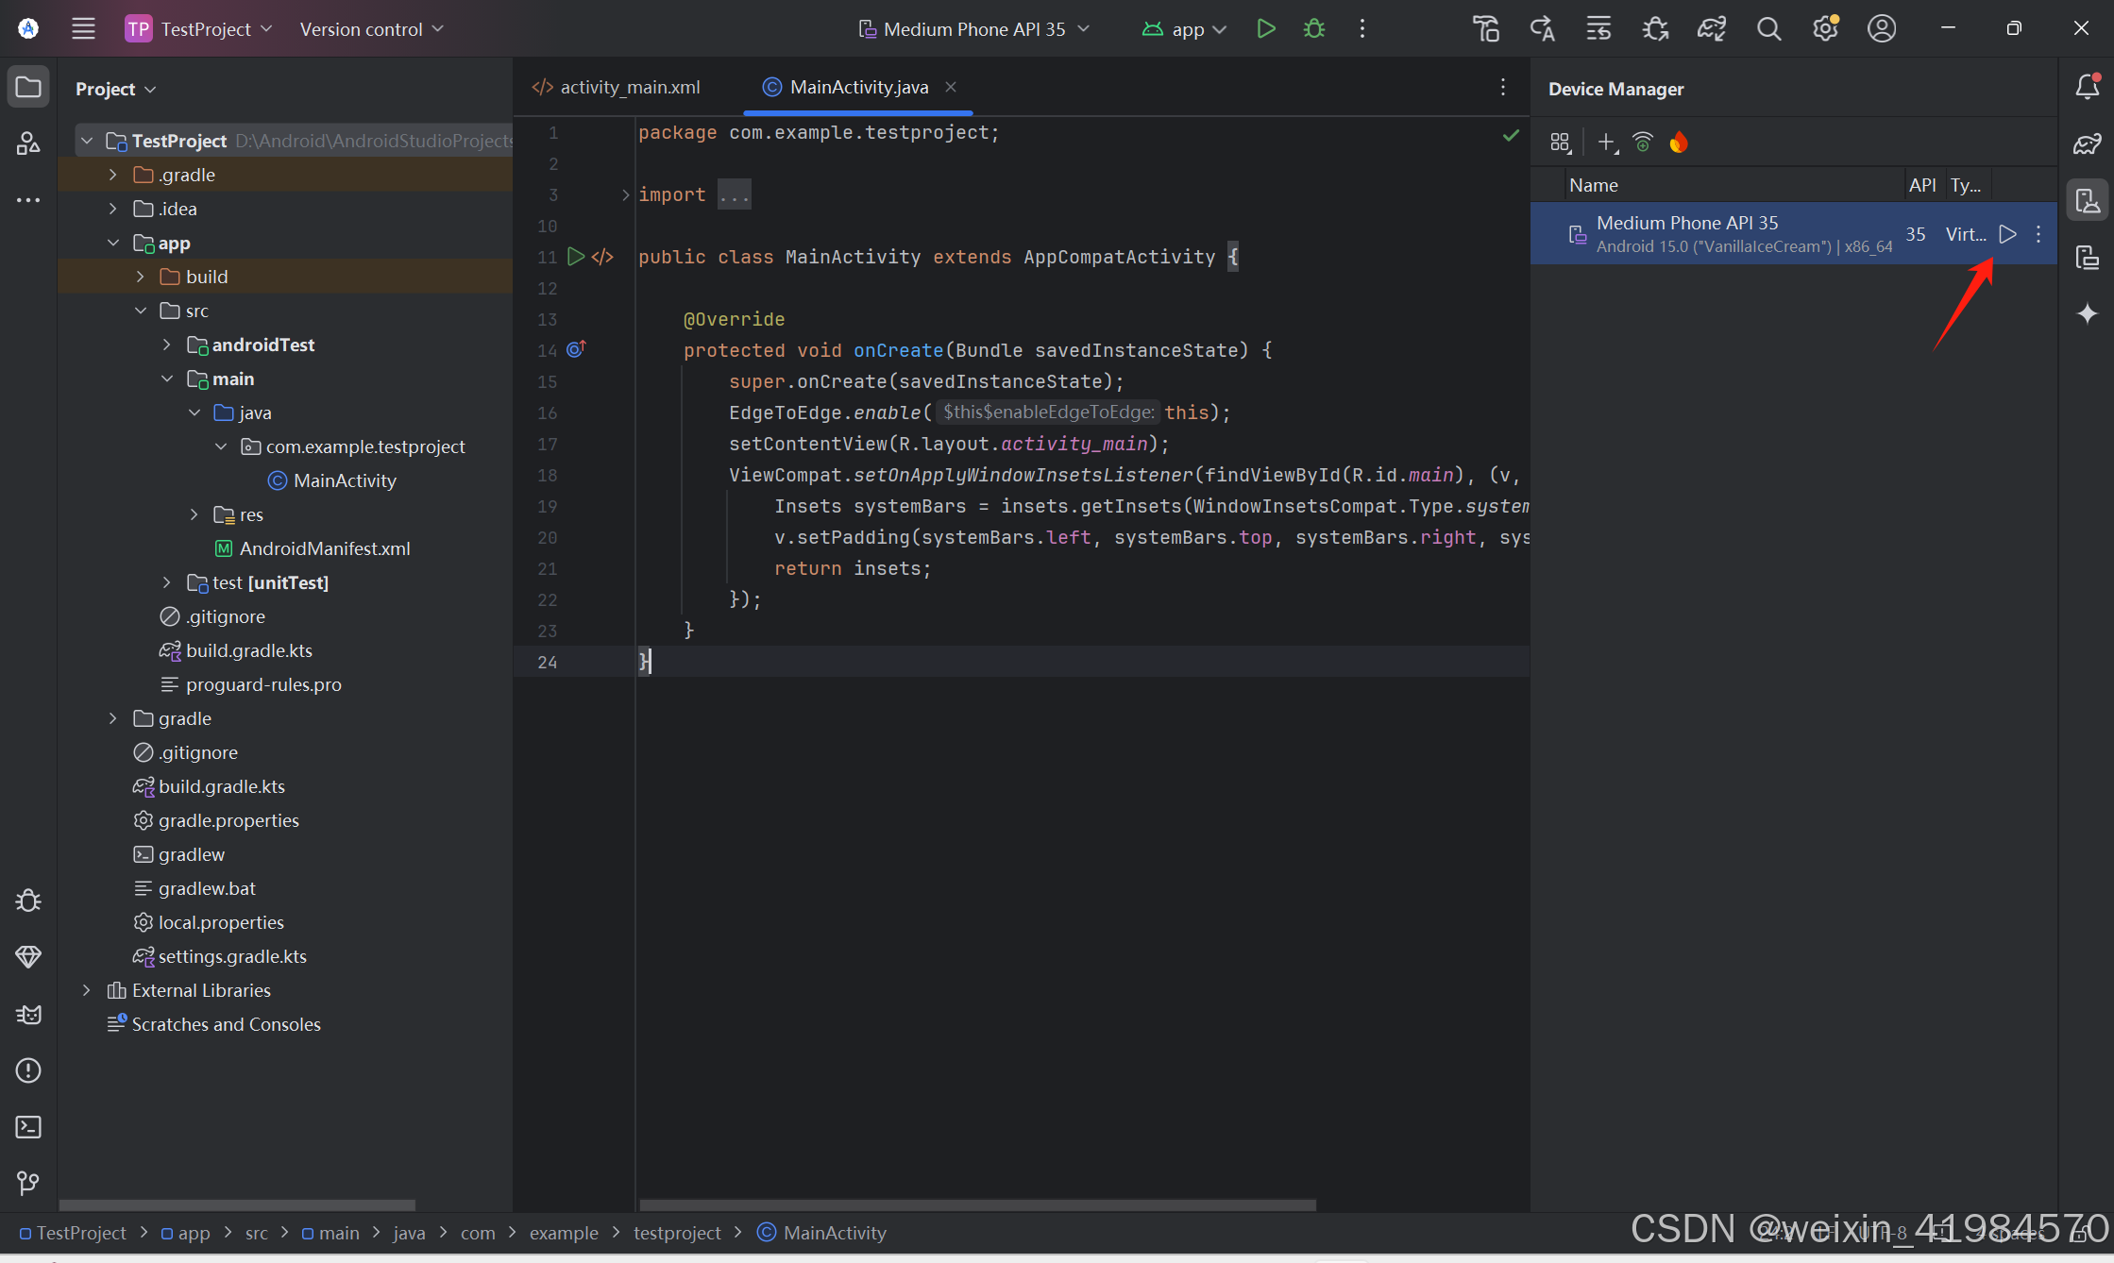Open the Medium Phone API 35 device dropdown
The width and height of the screenshot is (2114, 1263).
pos(974,29)
